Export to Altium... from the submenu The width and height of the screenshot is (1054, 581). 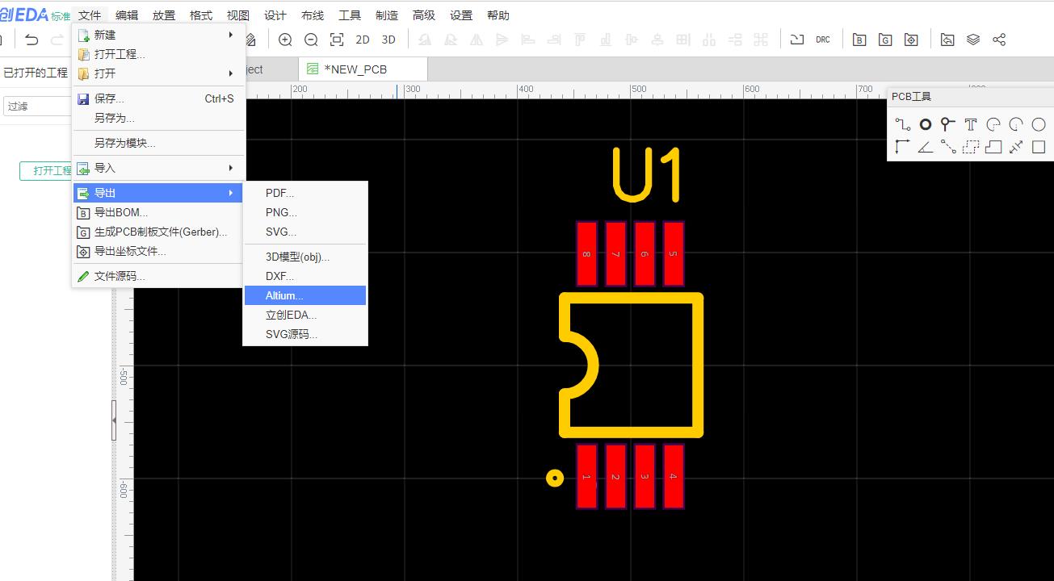click(305, 295)
